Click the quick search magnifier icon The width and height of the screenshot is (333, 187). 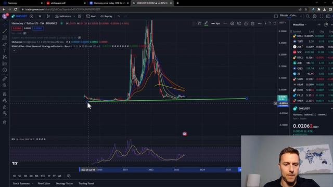[308, 16]
